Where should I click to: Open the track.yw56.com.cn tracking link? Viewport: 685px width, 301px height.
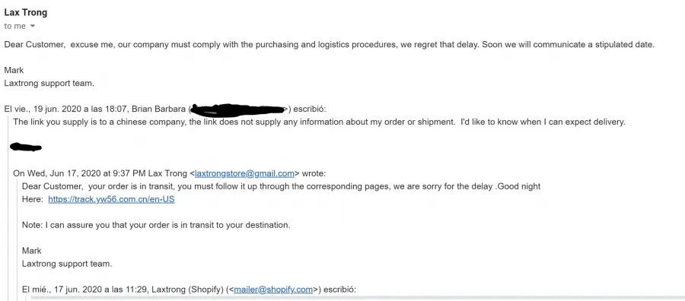[x=111, y=199]
